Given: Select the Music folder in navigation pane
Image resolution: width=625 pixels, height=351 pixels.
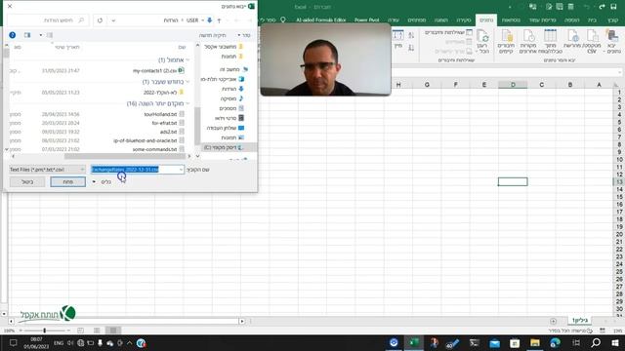Looking at the screenshot, I should [x=231, y=98].
